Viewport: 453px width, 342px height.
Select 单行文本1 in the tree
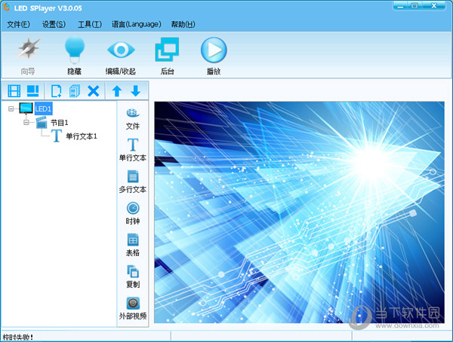tap(81, 136)
